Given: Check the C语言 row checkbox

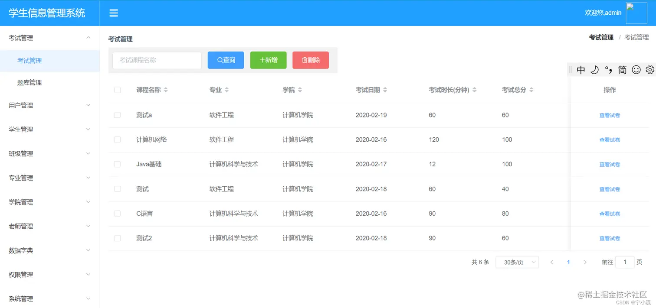Looking at the screenshot, I should [x=117, y=214].
